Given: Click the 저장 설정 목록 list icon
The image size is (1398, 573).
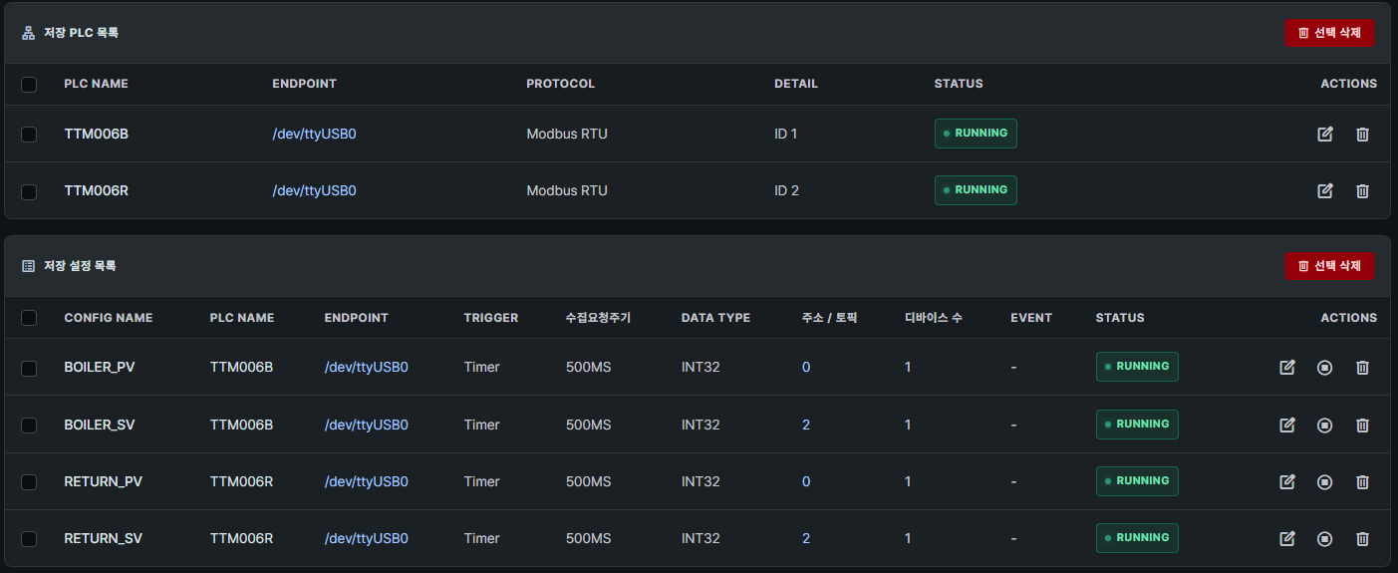Looking at the screenshot, I should (x=28, y=266).
